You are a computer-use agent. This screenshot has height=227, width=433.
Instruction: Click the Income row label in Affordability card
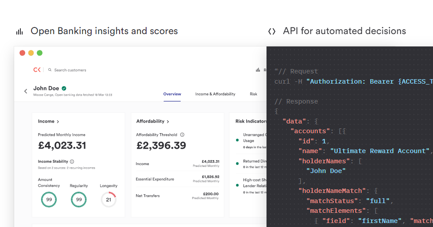(142, 164)
